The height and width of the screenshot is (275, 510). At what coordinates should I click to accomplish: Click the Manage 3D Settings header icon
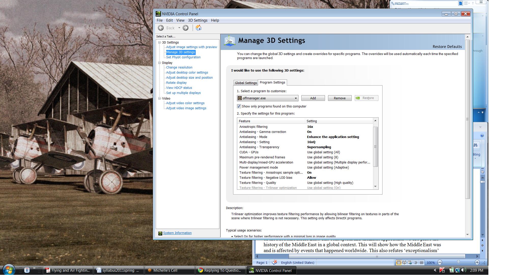click(x=230, y=41)
